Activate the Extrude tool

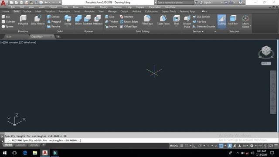[53, 17]
